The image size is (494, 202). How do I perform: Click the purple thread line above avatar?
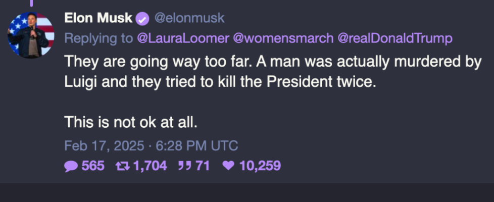point(31,3)
